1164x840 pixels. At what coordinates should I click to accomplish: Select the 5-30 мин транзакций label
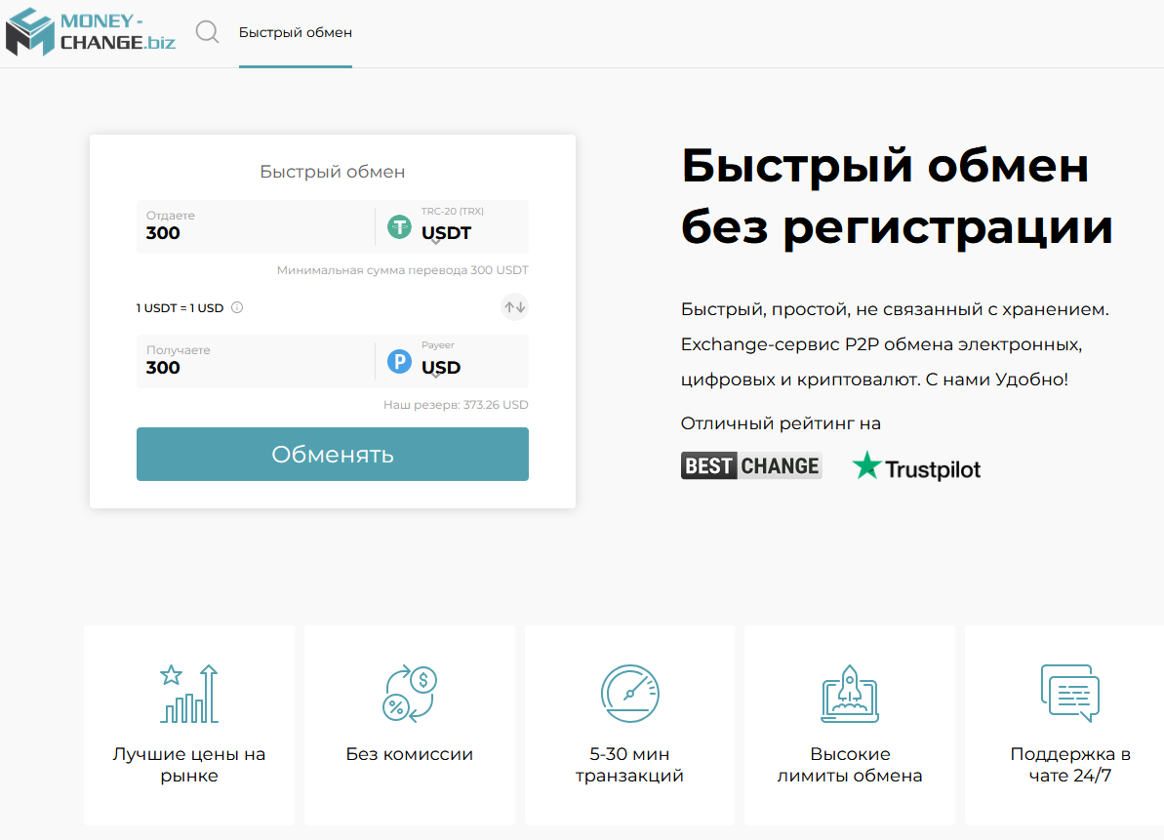tap(629, 764)
